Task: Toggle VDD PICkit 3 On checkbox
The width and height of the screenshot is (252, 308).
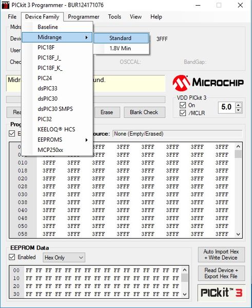Action: (183, 105)
